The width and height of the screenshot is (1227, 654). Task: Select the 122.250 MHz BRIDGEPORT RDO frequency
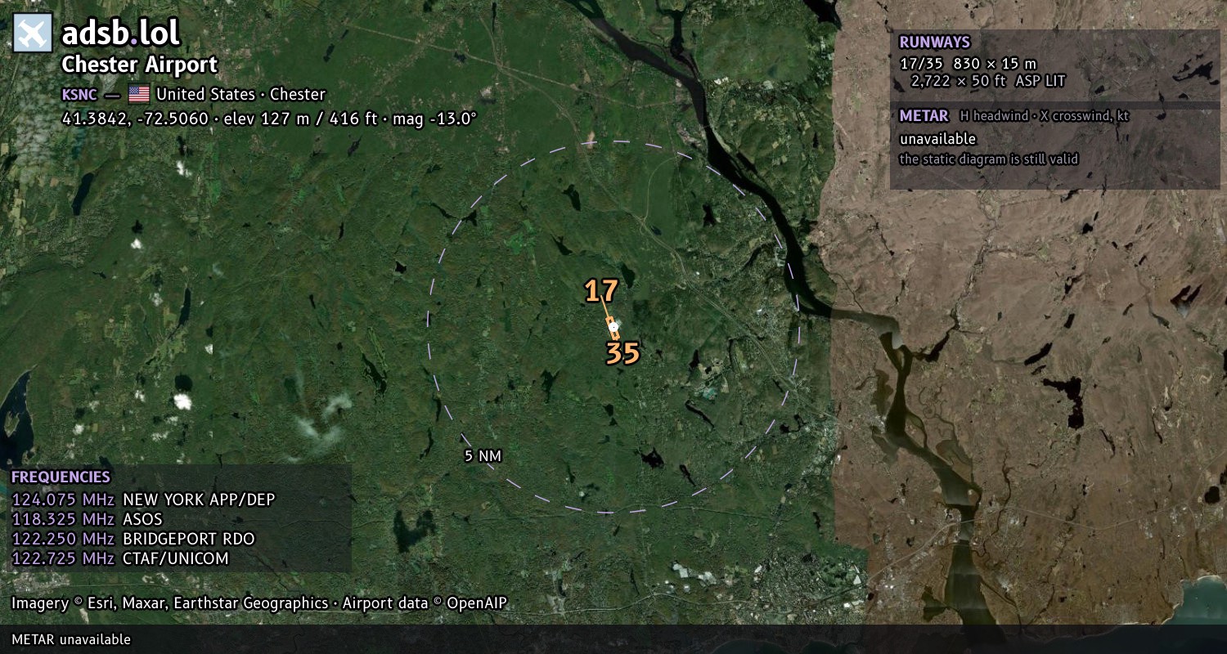click(x=133, y=539)
